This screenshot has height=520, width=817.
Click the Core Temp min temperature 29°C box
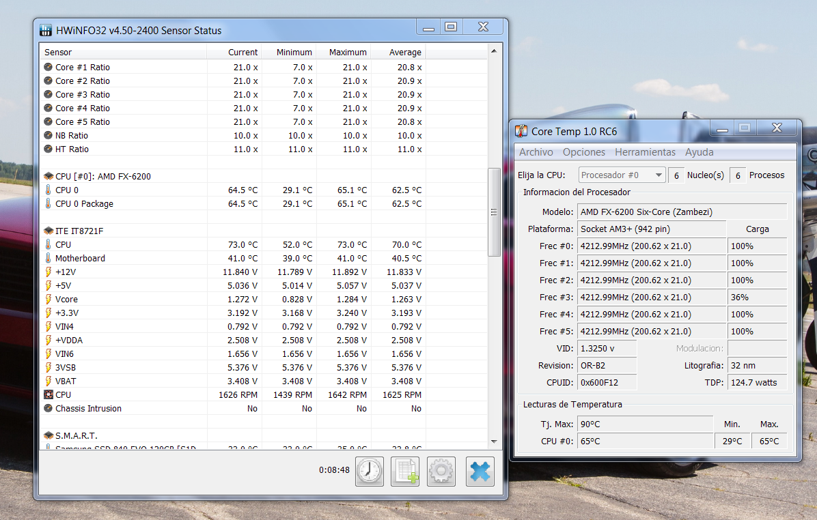(732, 442)
